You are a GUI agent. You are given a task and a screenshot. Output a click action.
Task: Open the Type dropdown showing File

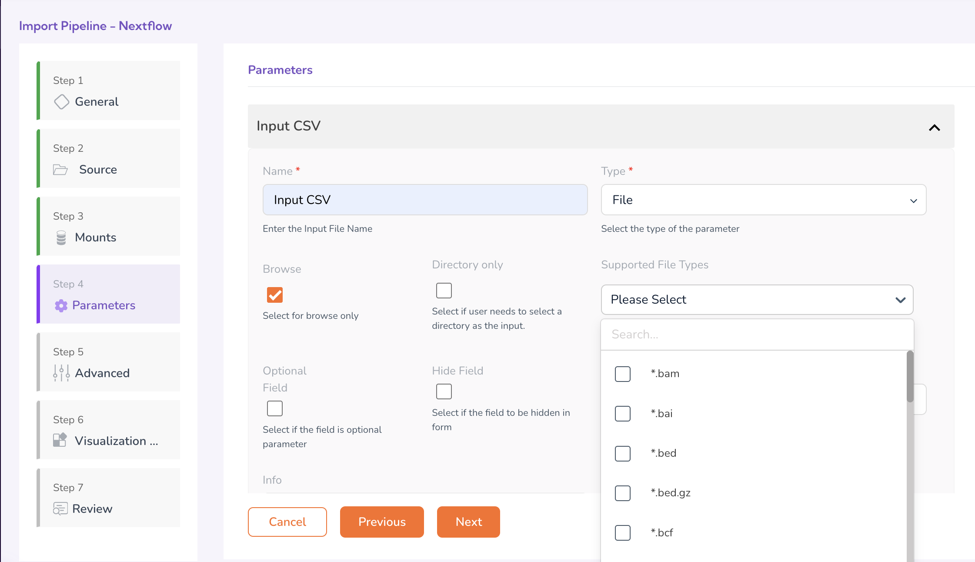click(x=763, y=200)
